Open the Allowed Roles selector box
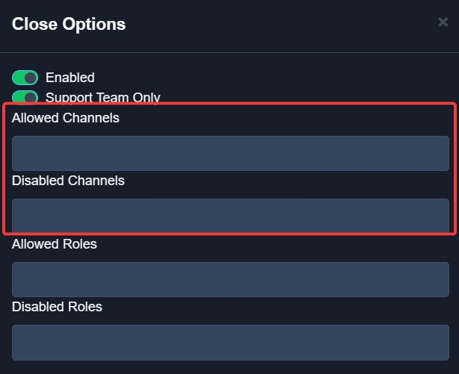 (x=230, y=279)
